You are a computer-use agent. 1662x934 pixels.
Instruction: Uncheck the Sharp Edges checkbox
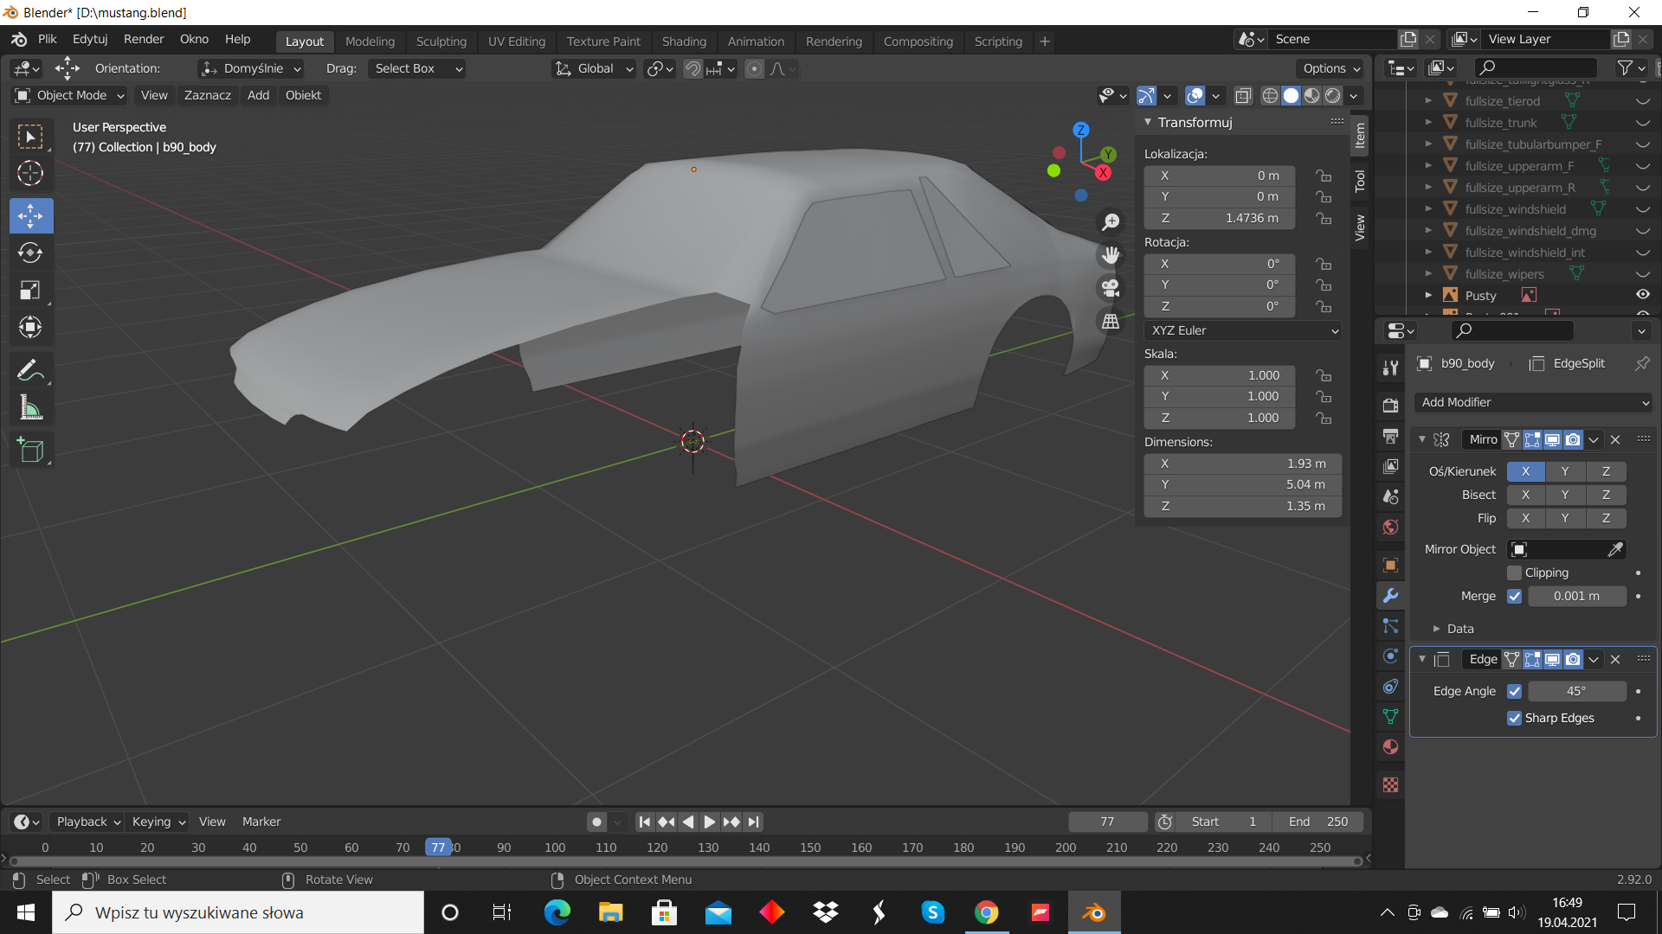click(x=1514, y=718)
